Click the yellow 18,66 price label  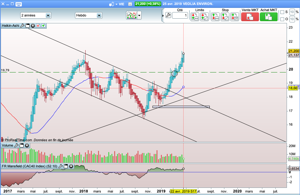(x=293, y=88)
